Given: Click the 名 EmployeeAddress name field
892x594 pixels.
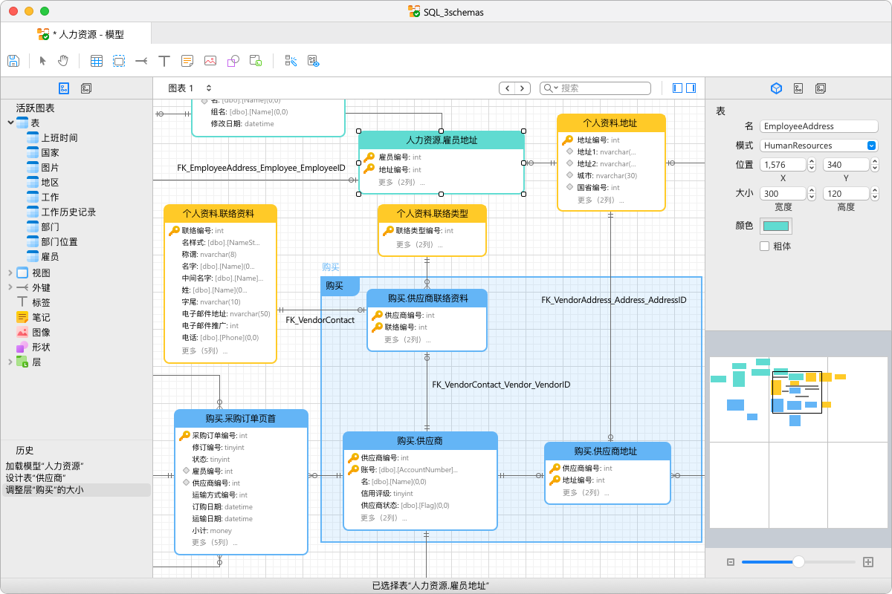Looking at the screenshot, I should coord(819,126).
